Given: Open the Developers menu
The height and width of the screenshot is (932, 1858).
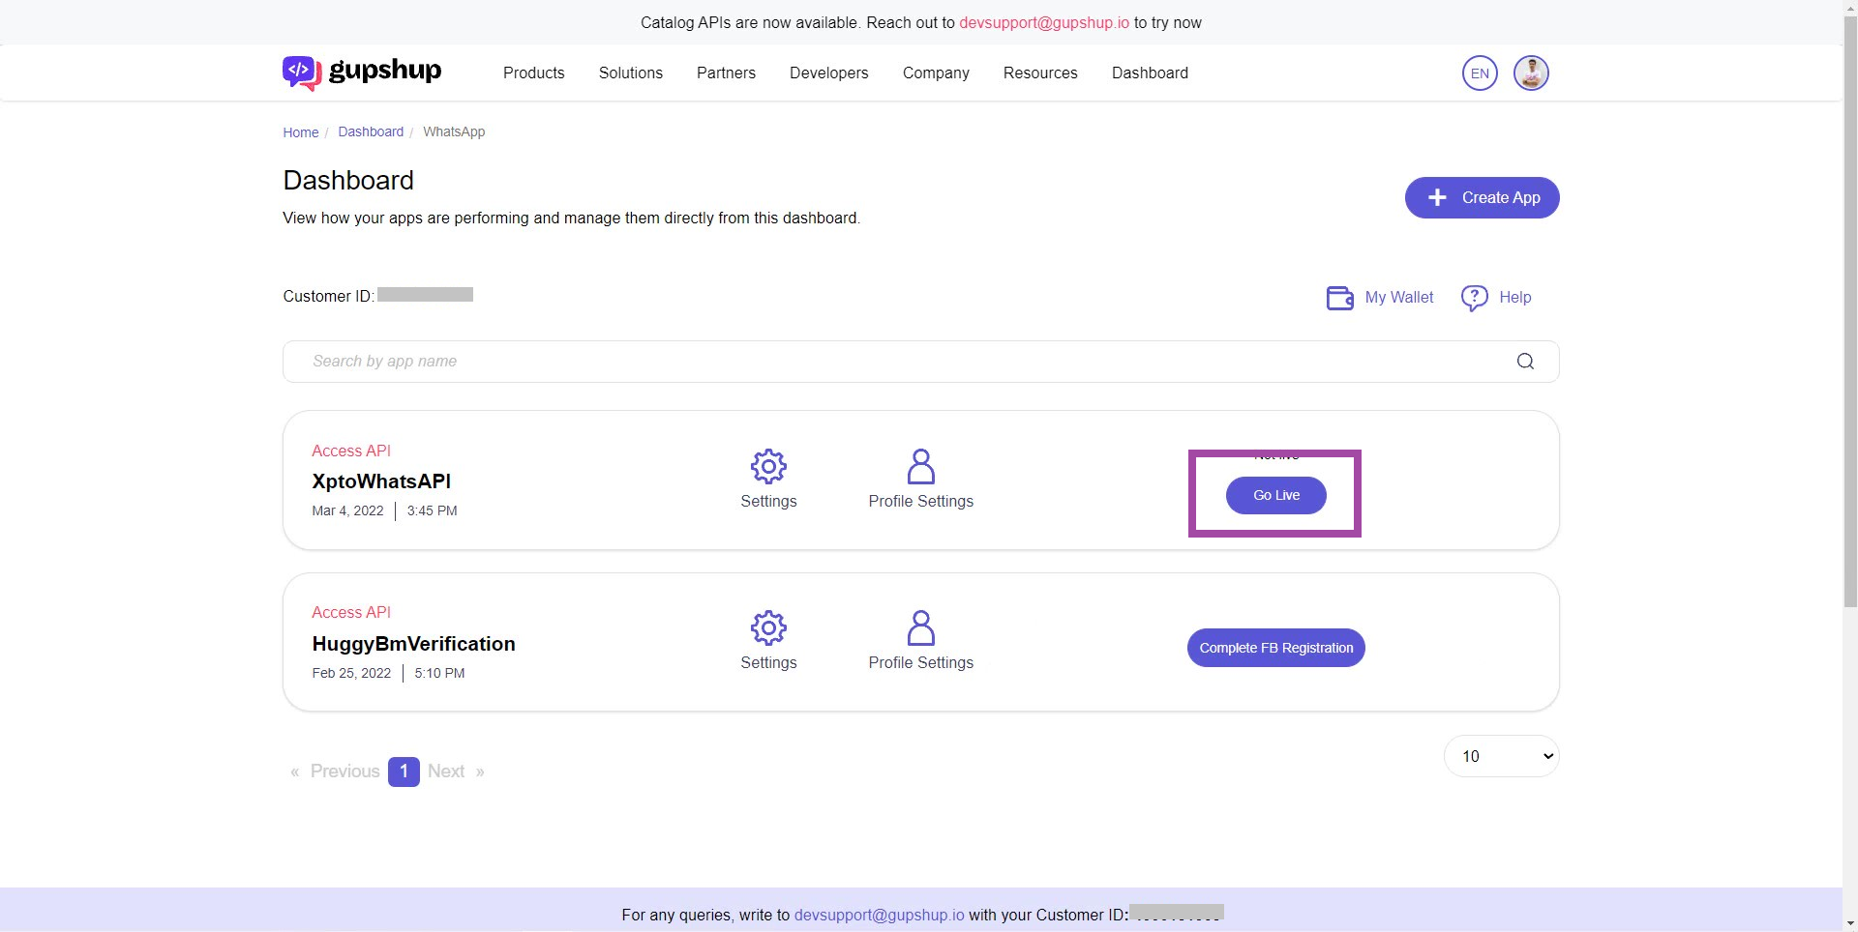Looking at the screenshot, I should (828, 73).
